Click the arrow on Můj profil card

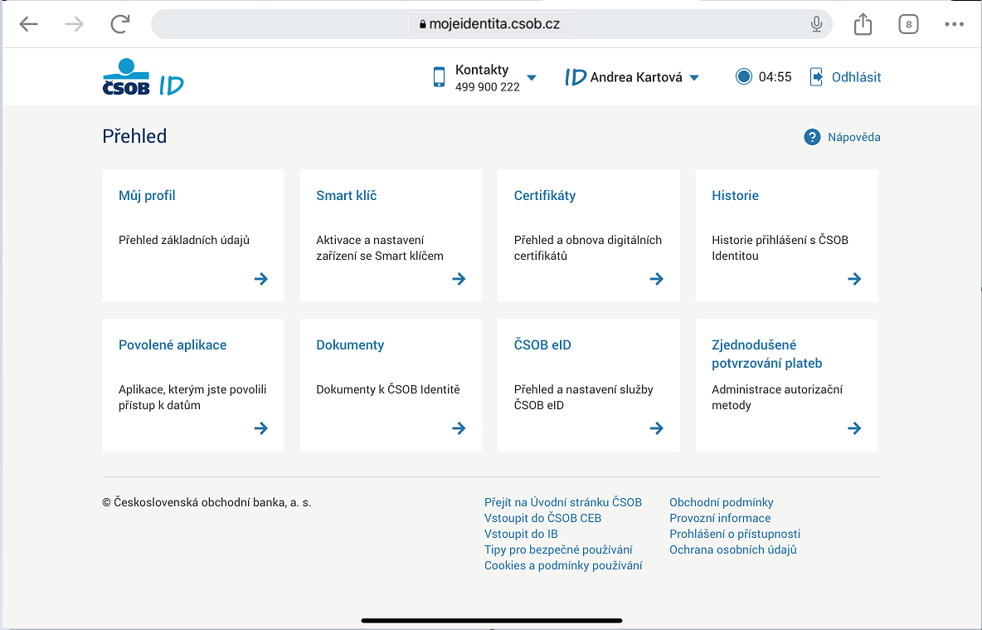(261, 279)
